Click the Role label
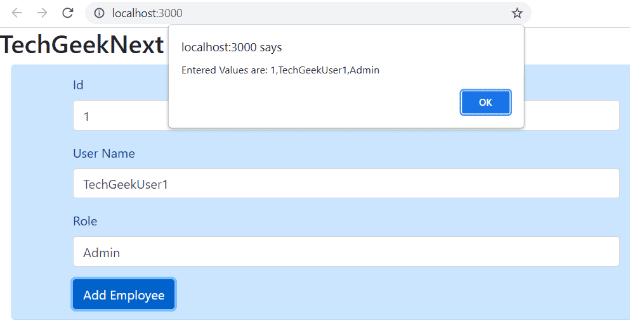This screenshot has width=630, height=328. 85,221
